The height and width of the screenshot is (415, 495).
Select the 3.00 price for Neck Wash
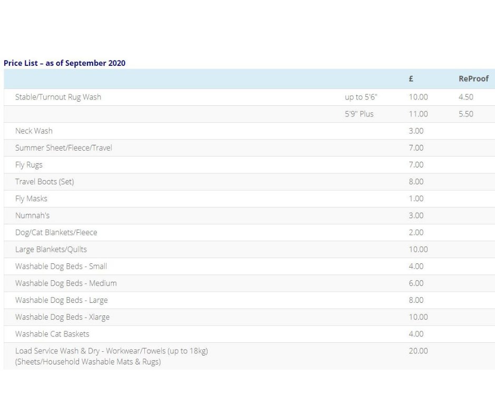(x=416, y=131)
